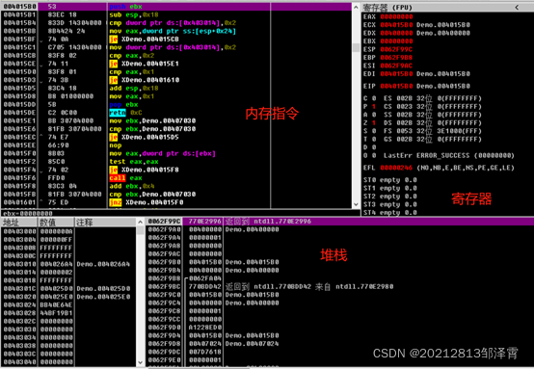Click the 数值 column header in dump pane

click(x=56, y=223)
